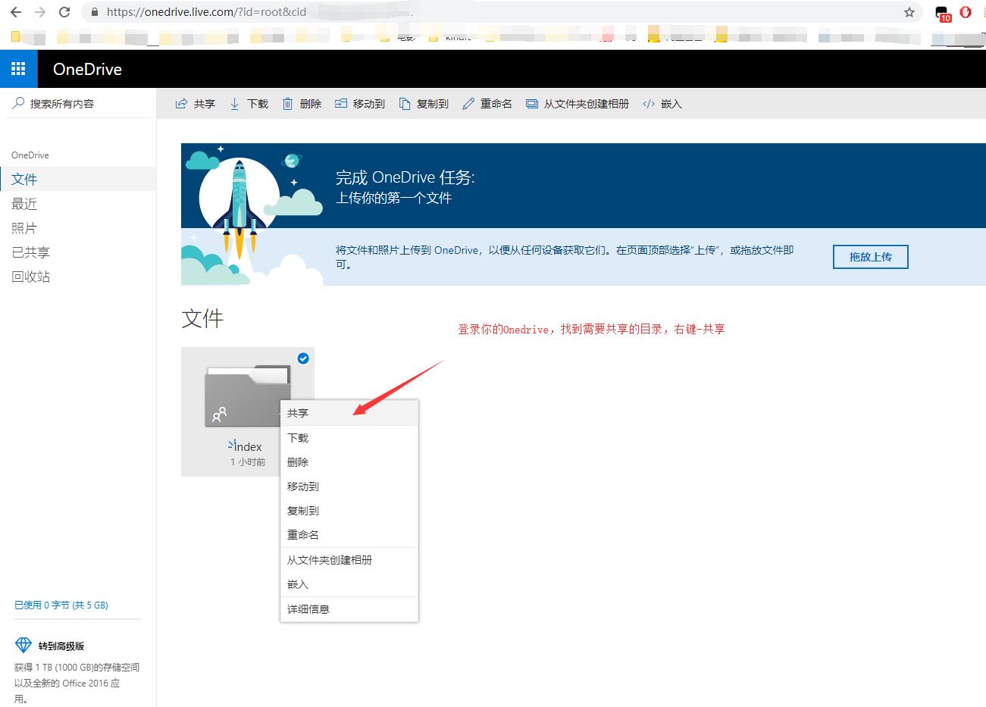Screen dimensions: 986x707
Task: Open the extension icon with the 10 badge
Action: coord(943,14)
